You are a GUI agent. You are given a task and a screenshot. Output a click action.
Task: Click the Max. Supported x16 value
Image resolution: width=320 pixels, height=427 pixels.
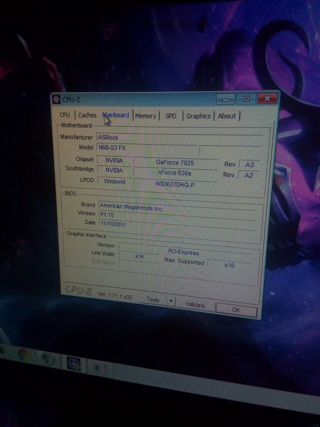[229, 265]
